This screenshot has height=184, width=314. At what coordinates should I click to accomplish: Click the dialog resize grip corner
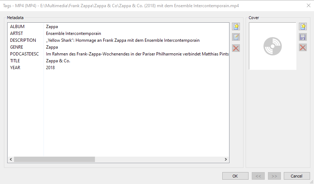point(312,182)
